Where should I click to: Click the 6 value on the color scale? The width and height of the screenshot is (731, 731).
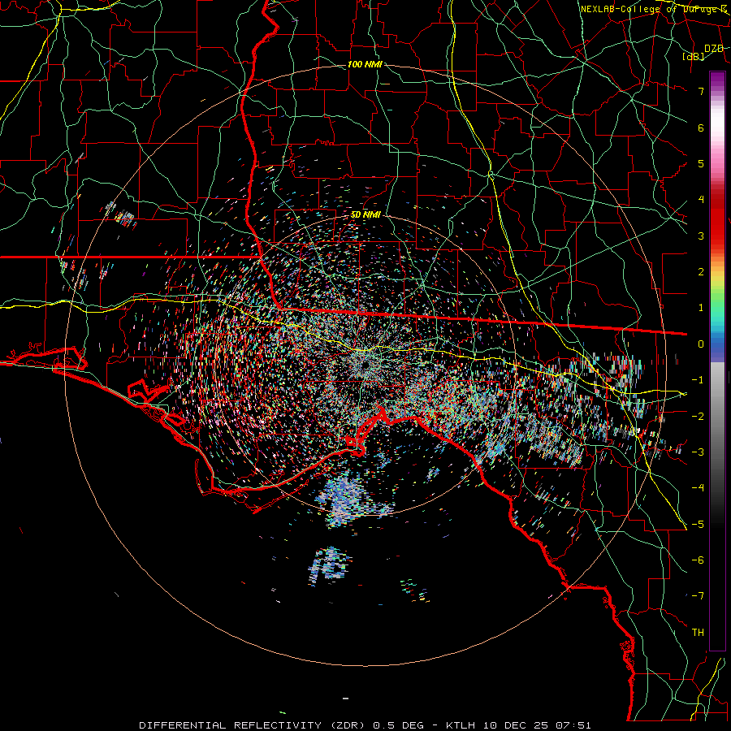coord(701,128)
